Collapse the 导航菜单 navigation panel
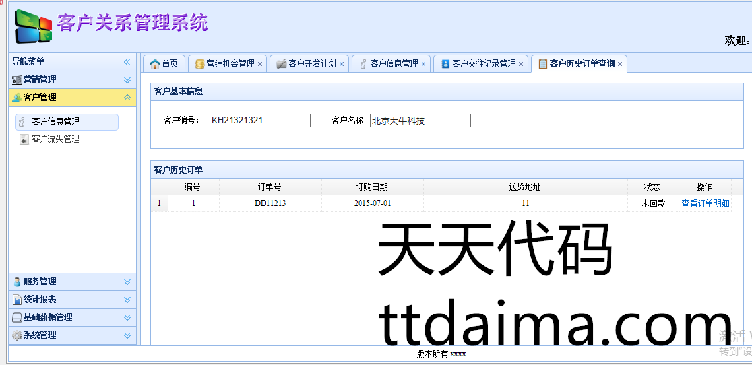Screen dimensions: 752x365 click(127, 62)
